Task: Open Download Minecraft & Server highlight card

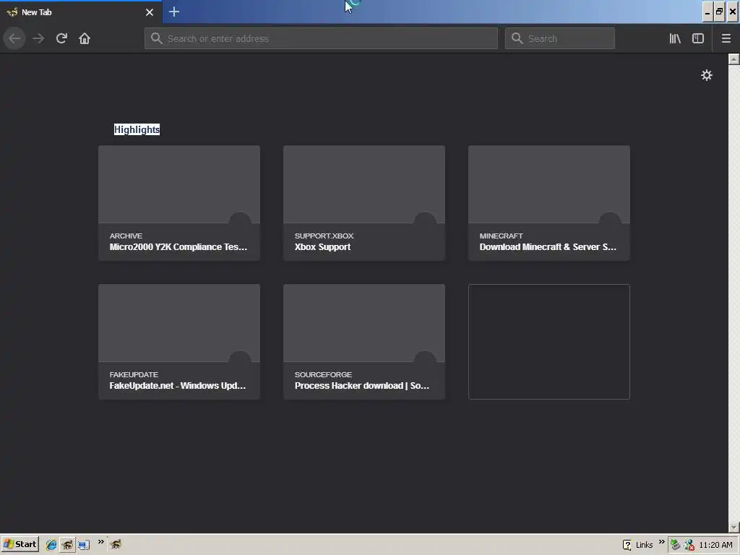Action: [x=549, y=203]
